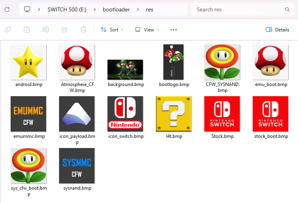Toggle the Details pane
The height and width of the screenshot is (203, 298).
pyautogui.click(x=277, y=29)
